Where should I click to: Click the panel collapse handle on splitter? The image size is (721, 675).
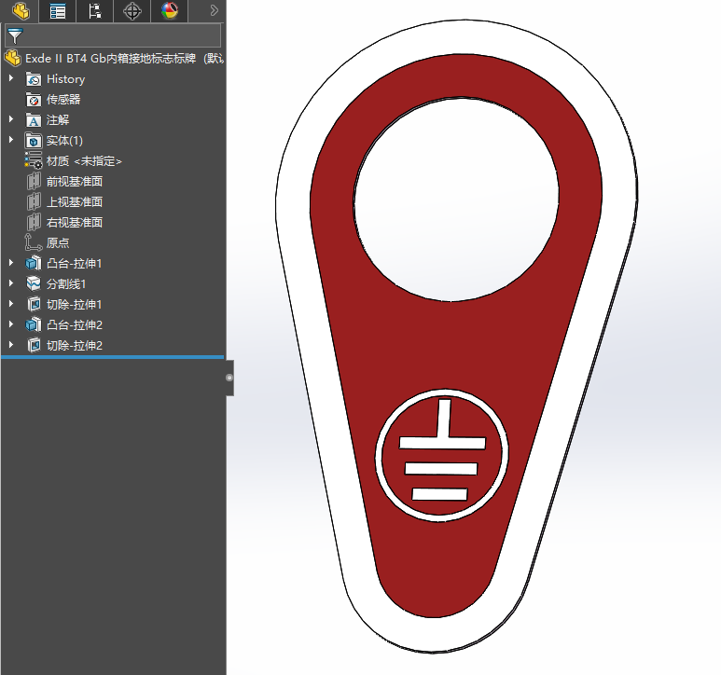(229, 378)
